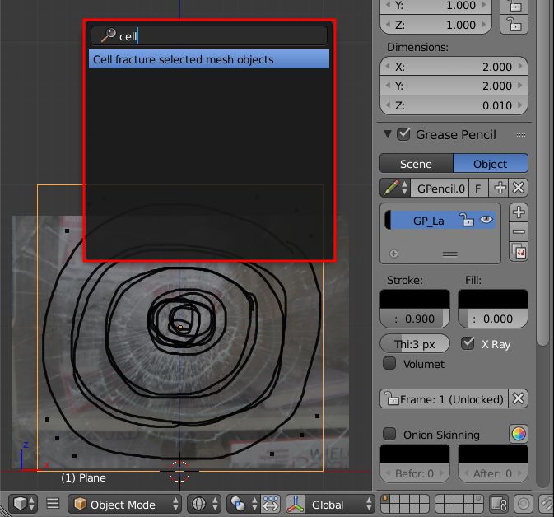Open the editor type cube selector
Screen dimensions: 554x517
click(23, 504)
